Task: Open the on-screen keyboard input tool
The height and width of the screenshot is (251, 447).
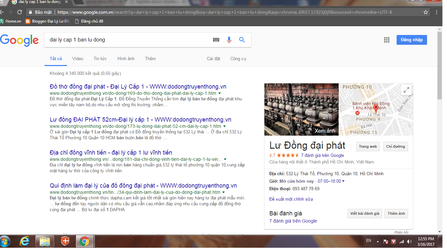Action: click(216, 40)
